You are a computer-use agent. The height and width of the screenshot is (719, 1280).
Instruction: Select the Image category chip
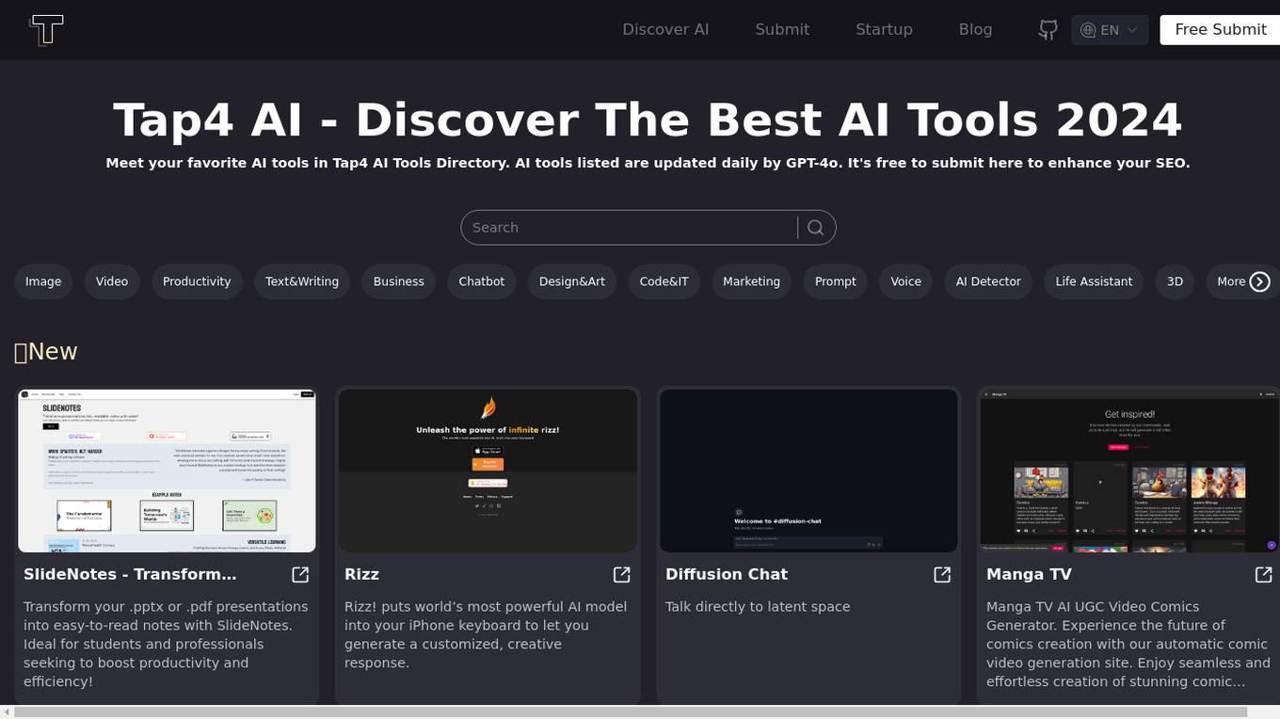(43, 281)
